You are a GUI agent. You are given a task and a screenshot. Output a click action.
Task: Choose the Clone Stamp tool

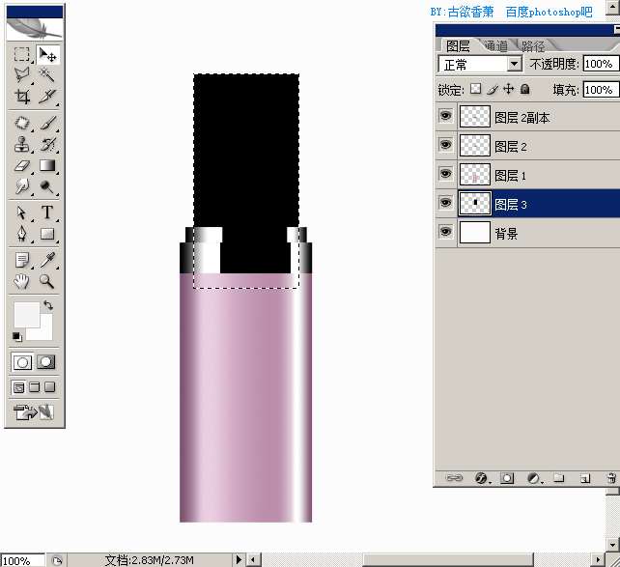[22, 145]
